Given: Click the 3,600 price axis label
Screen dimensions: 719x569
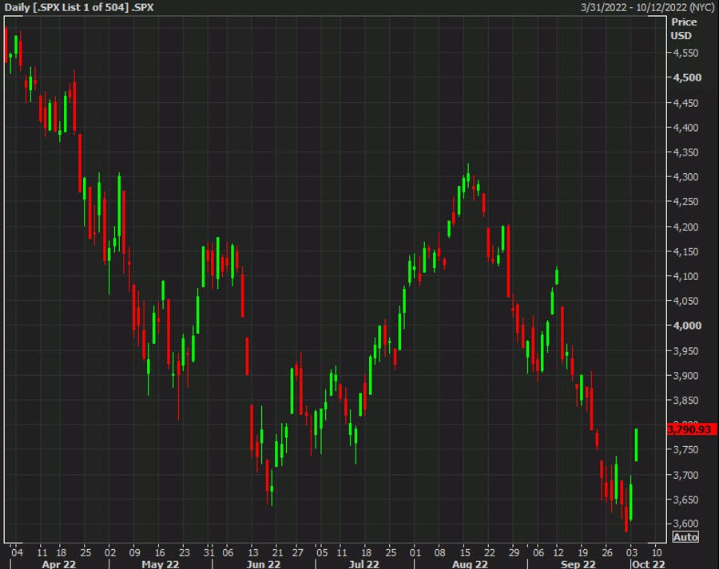Looking at the screenshot, I should pos(686,524).
